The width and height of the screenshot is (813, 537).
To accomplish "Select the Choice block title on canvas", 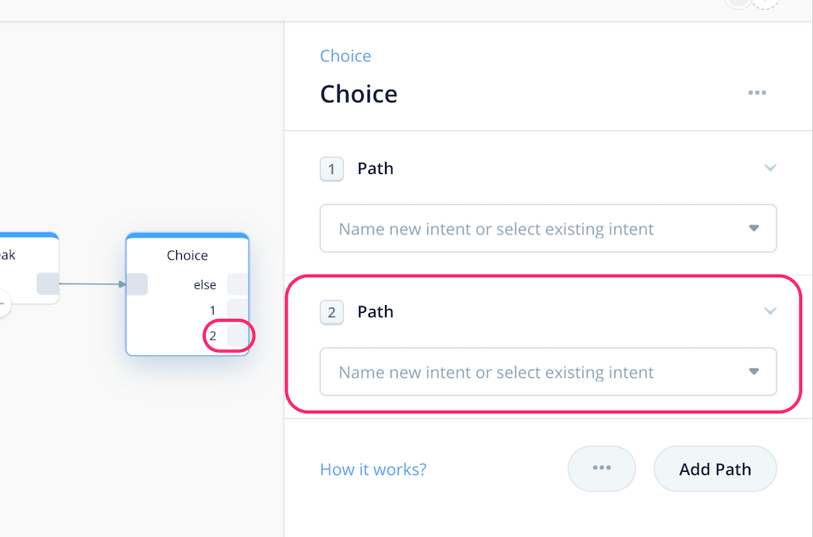I will pos(187,255).
